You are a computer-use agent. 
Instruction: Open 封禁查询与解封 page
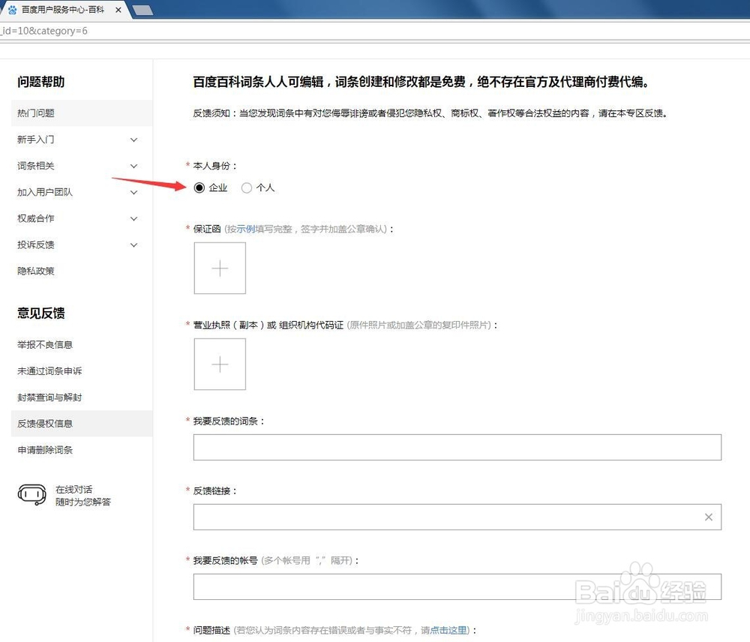click(x=49, y=397)
